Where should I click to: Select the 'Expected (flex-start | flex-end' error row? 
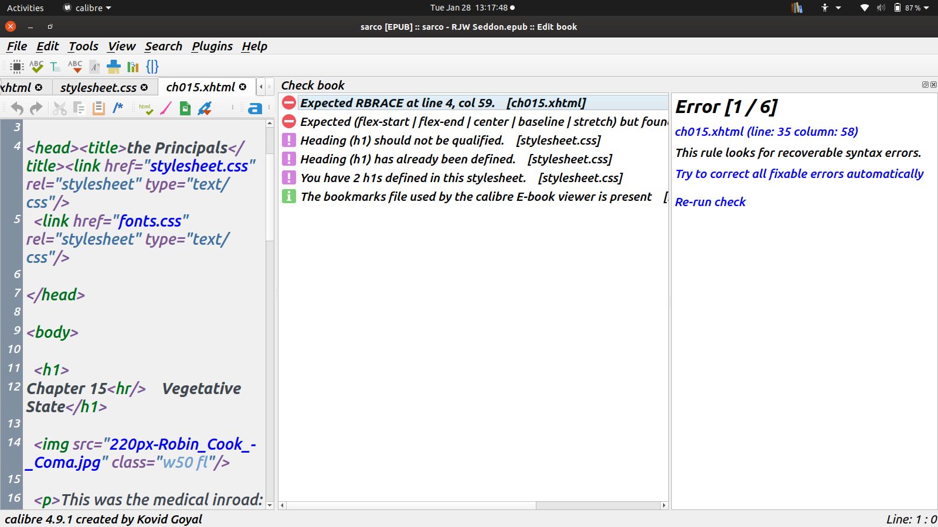(474, 122)
